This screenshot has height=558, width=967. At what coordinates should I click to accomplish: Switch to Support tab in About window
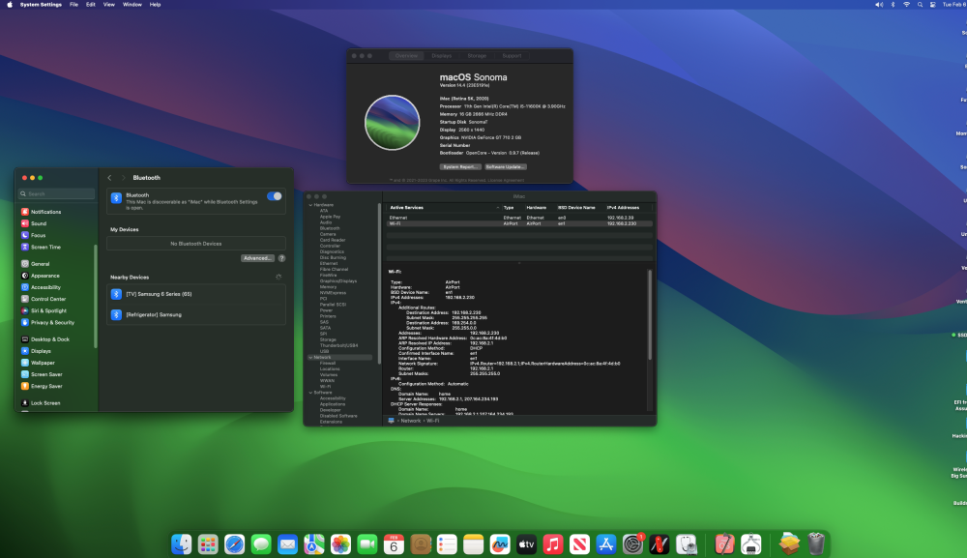[512, 55]
